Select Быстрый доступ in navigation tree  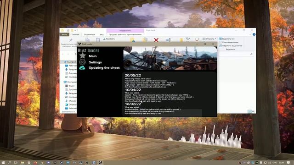(70, 62)
